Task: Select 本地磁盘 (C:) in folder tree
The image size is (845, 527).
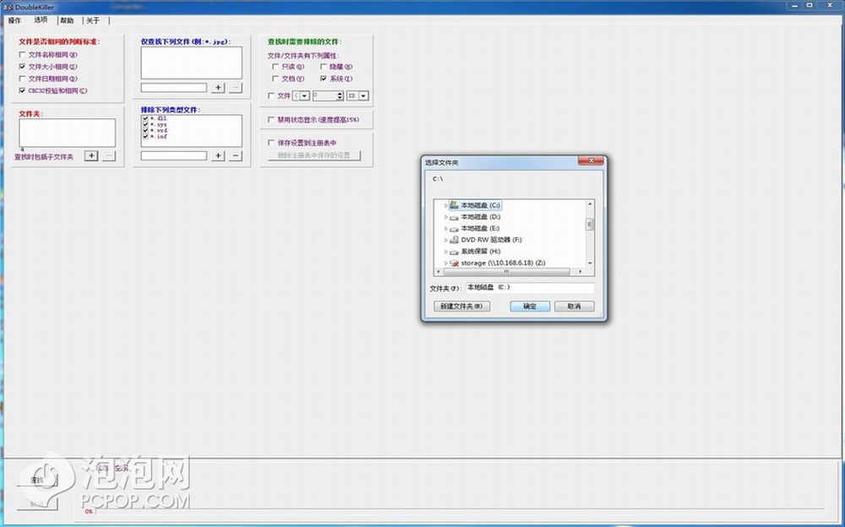Action: 481,205
